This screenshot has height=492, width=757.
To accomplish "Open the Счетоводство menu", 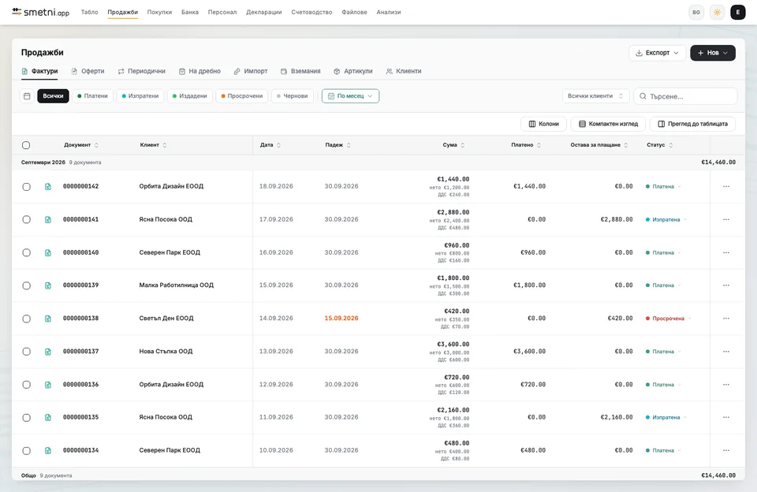I will (311, 12).
